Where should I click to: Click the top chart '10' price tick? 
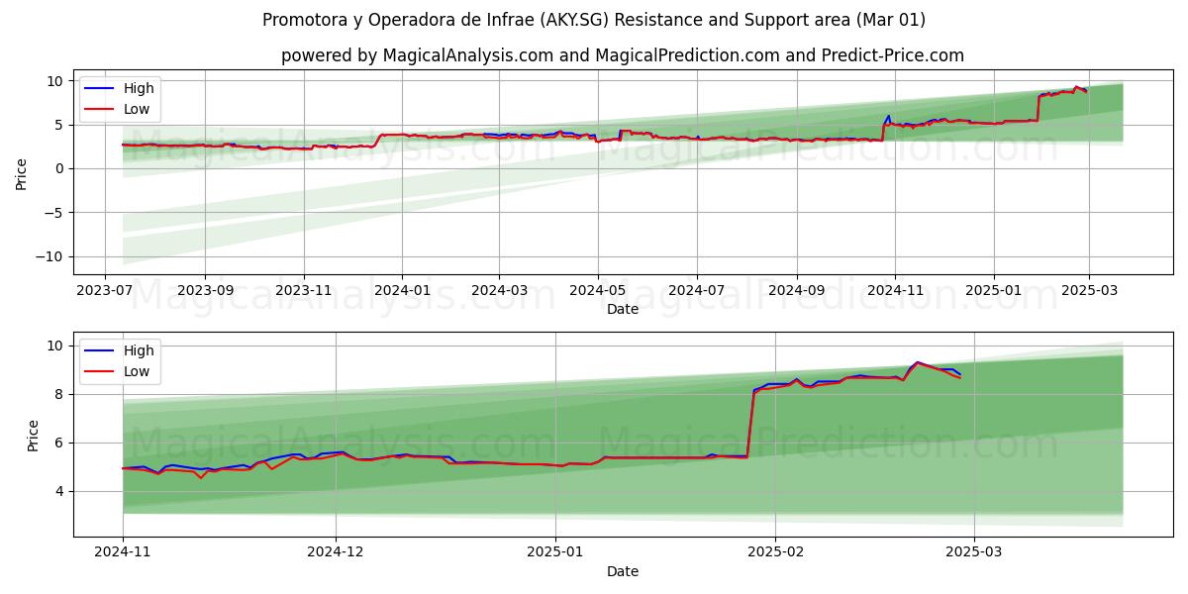coord(56,81)
